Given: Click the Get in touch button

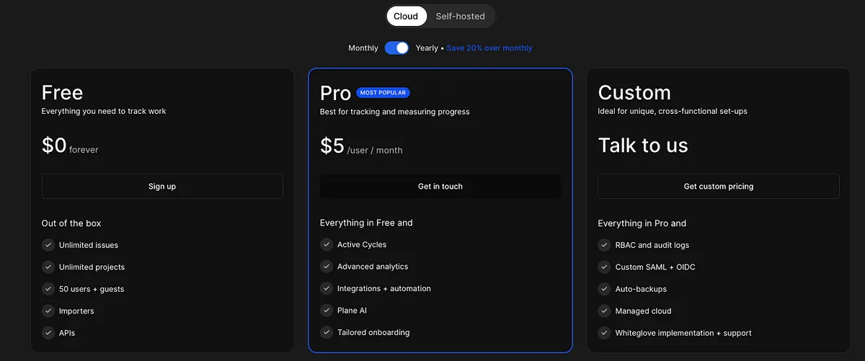Looking at the screenshot, I should [440, 187].
